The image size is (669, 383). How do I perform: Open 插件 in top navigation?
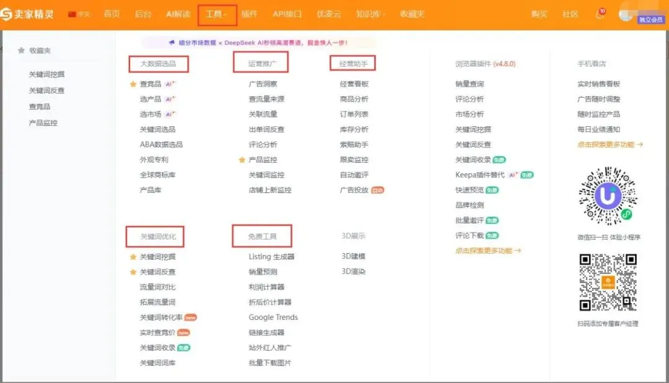249,14
